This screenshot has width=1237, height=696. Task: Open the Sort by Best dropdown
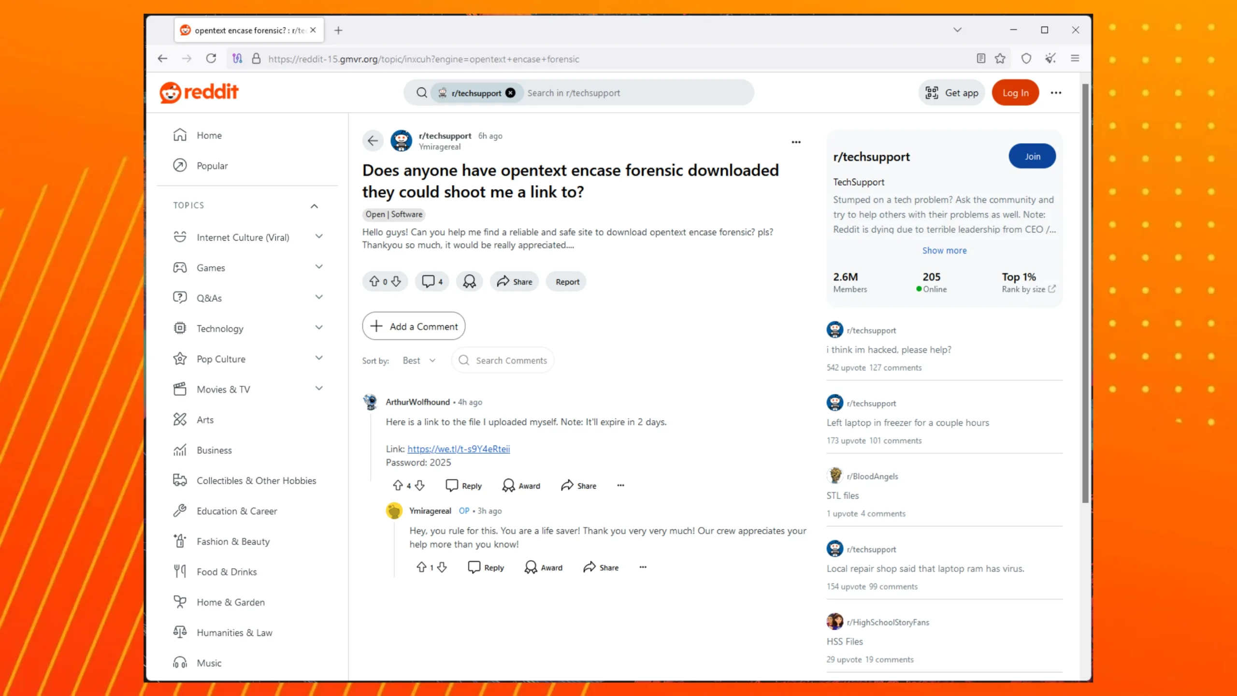pyautogui.click(x=419, y=361)
